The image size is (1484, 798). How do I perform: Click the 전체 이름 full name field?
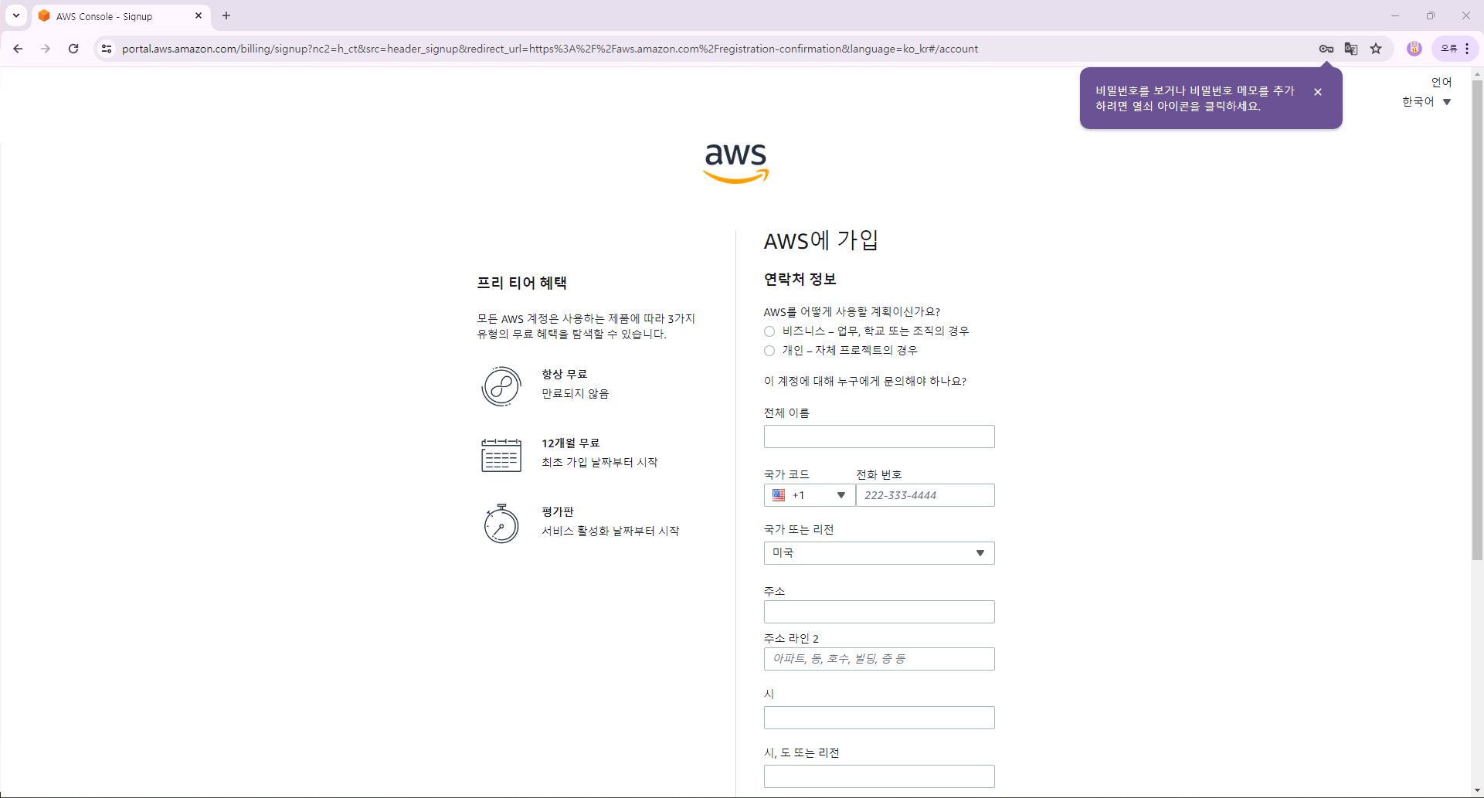(879, 436)
